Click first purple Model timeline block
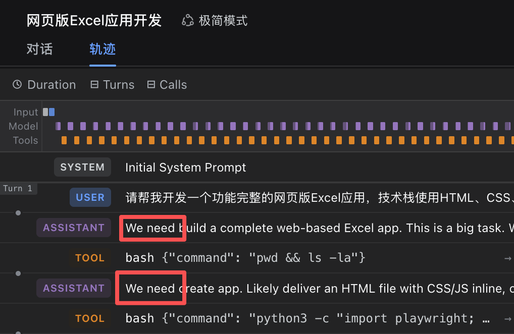This screenshot has height=334, width=514. [58, 126]
